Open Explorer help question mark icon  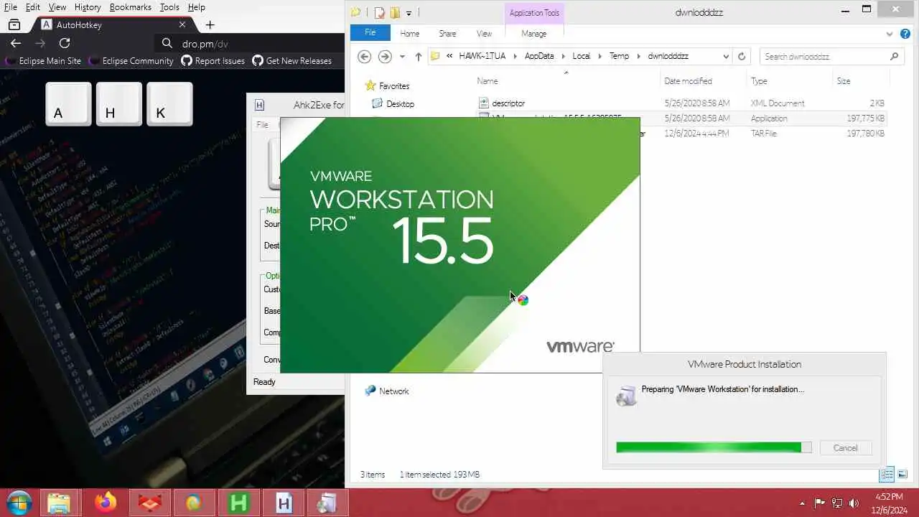(906, 33)
